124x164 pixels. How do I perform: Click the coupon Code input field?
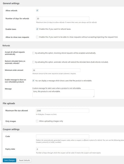[x=63, y=136]
